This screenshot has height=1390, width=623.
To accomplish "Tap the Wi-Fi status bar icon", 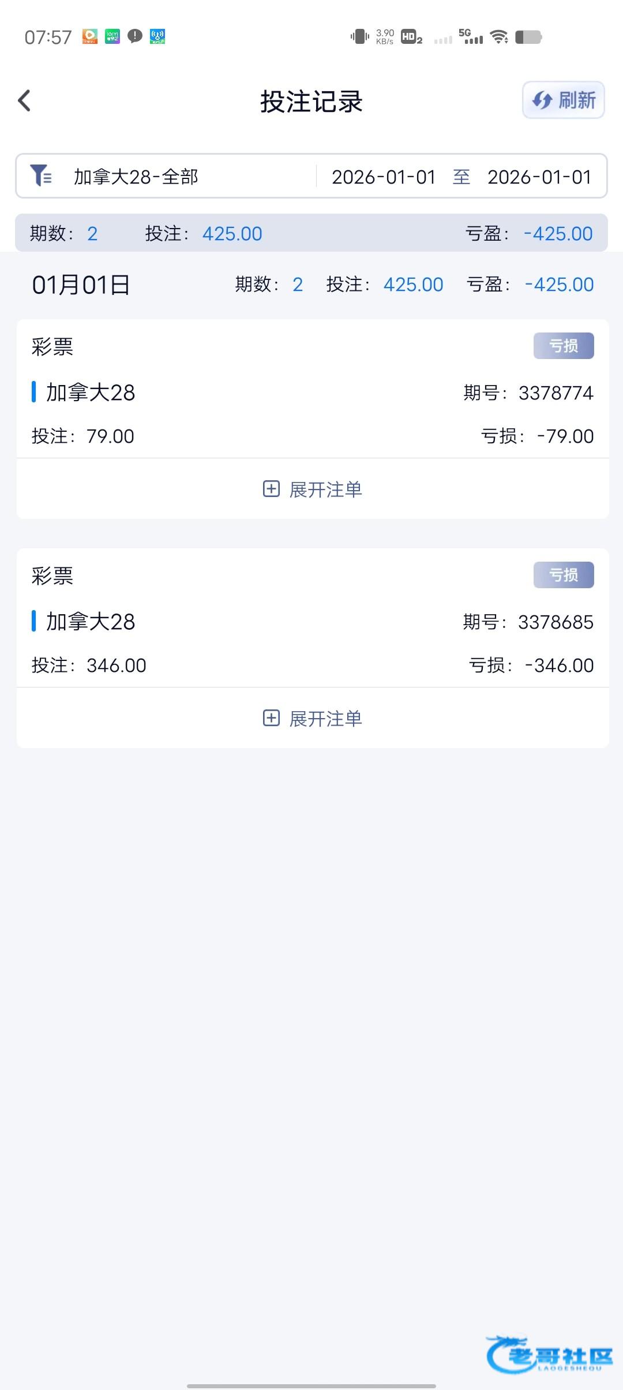I will click(499, 37).
